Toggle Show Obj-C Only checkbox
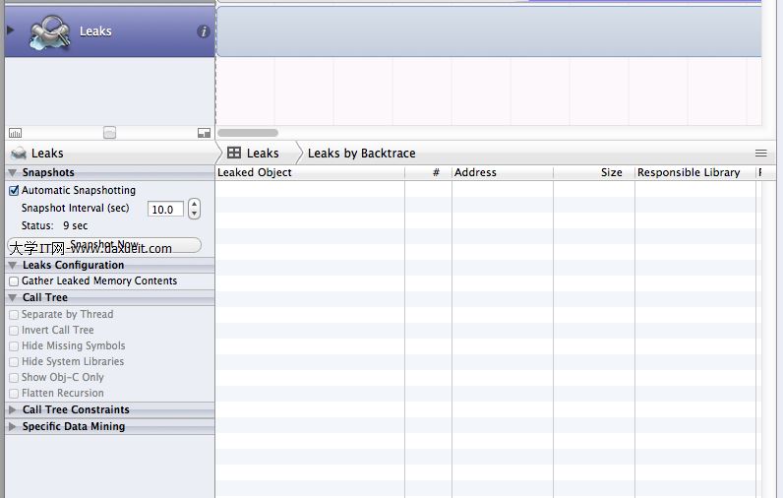Screen dimensions: 783x498 coord(14,378)
